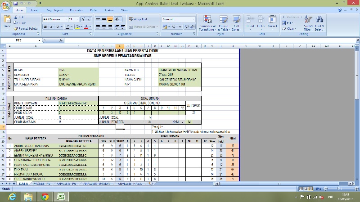360x202 pixels.
Task: Open Cell Styles gallery
Action: (236, 23)
